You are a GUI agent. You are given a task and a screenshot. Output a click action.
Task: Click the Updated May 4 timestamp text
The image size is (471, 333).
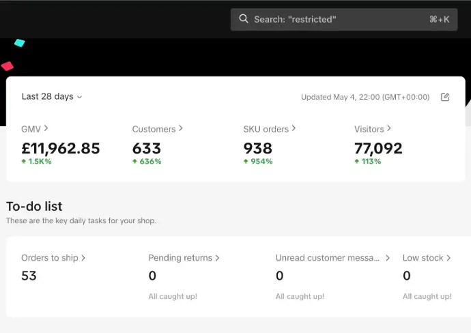pos(365,98)
